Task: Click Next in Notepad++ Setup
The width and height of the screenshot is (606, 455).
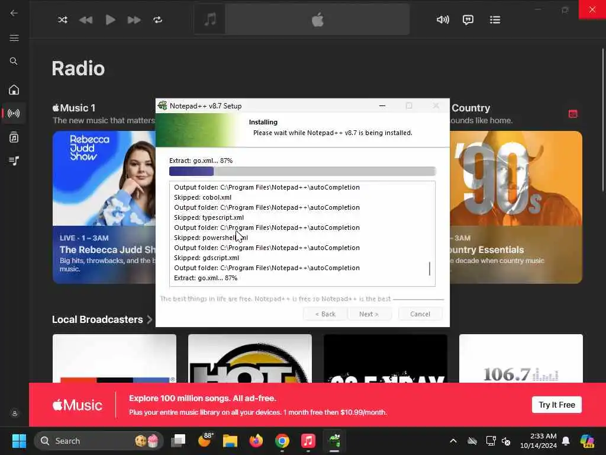Action: coord(369,314)
